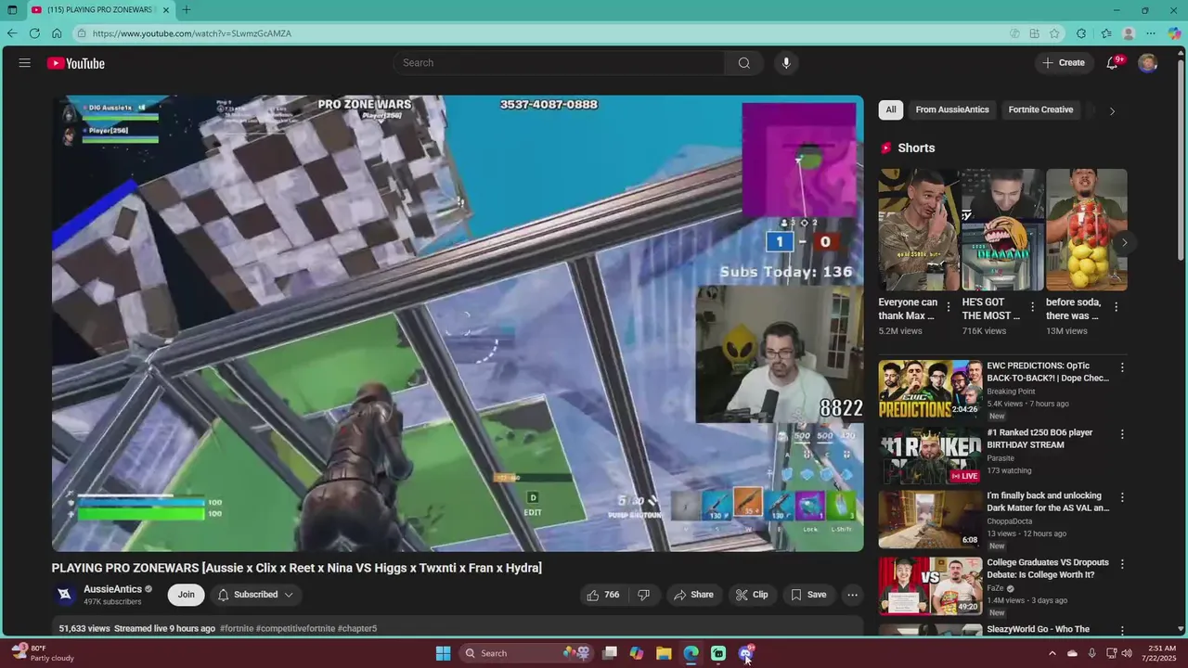Open the YouTube notifications bell
The image size is (1188, 668).
tap(1112, 63)
